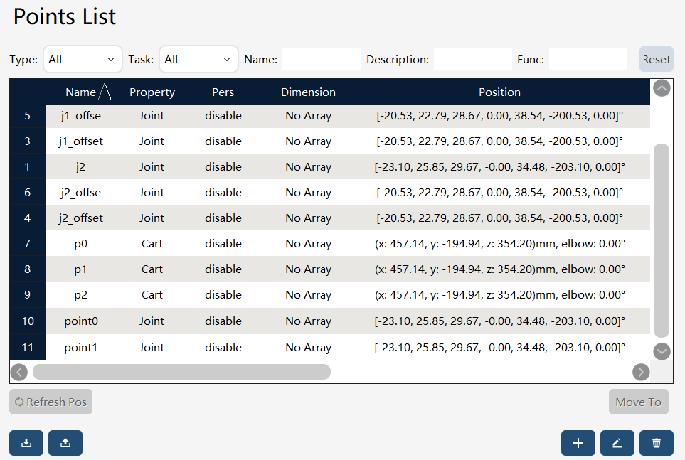Viewport: 685px width, 460px height.
Task: Click the Refresh Pos button
Action: (x=51, y=402)
